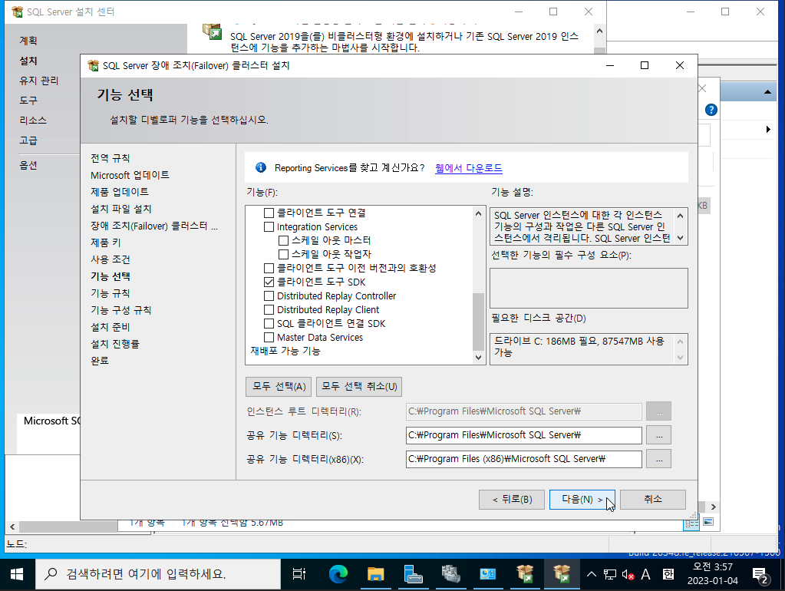785x591 pixels.
Task: Browse for 공유 기능 디렉터리(x86) folder
Action: [659, 459]
